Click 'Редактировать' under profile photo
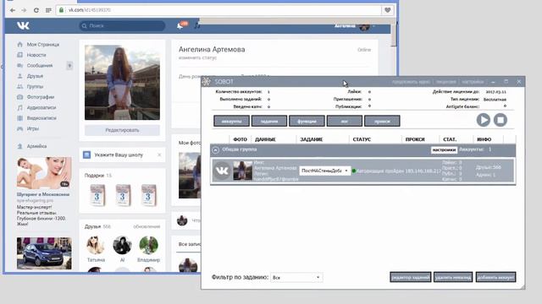542x304 pixels. (122, 130)
